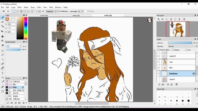This screenshot has height=111, width=198.
Task: Click the R color value field
Action: coord(11,24)
